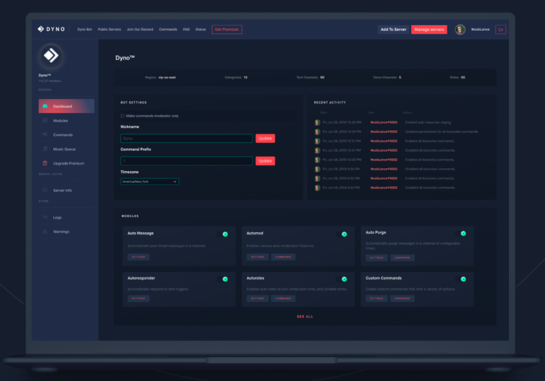545x381 pixels.
Task: Click the Dyno logo in the header
Action: point(51,29)
